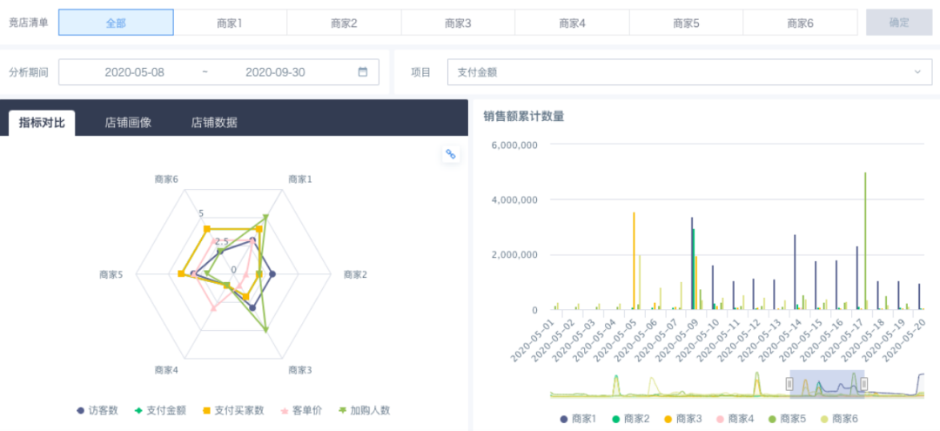This screenshot has width=940, height=431.
Task: Select the 全部 competitor filter
Action: pyautogui.click(x=116, y=23)
